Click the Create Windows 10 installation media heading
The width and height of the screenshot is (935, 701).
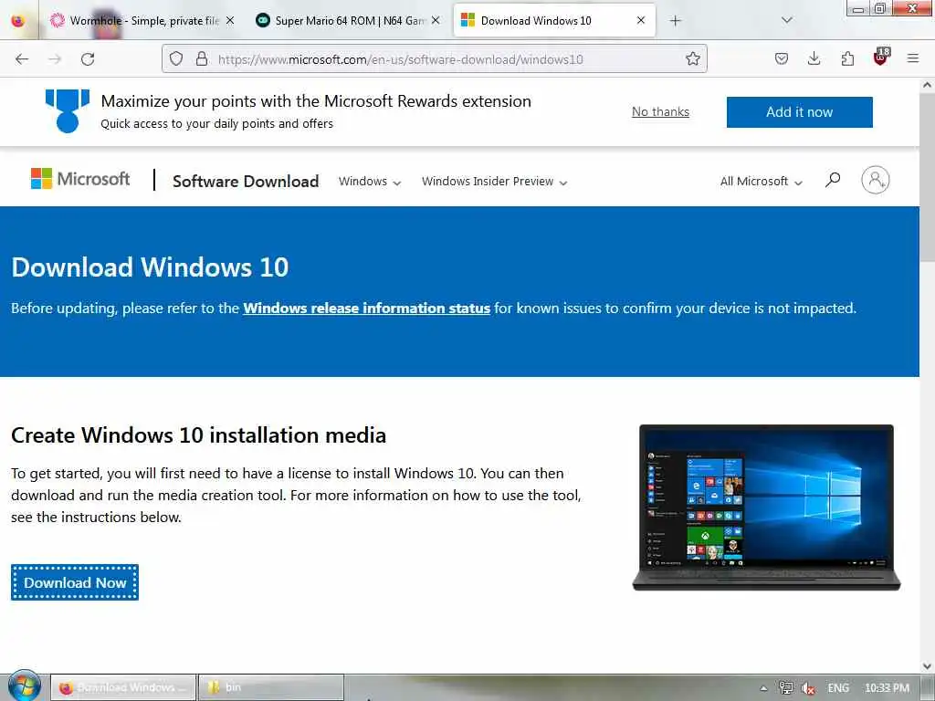click(198, 435)
